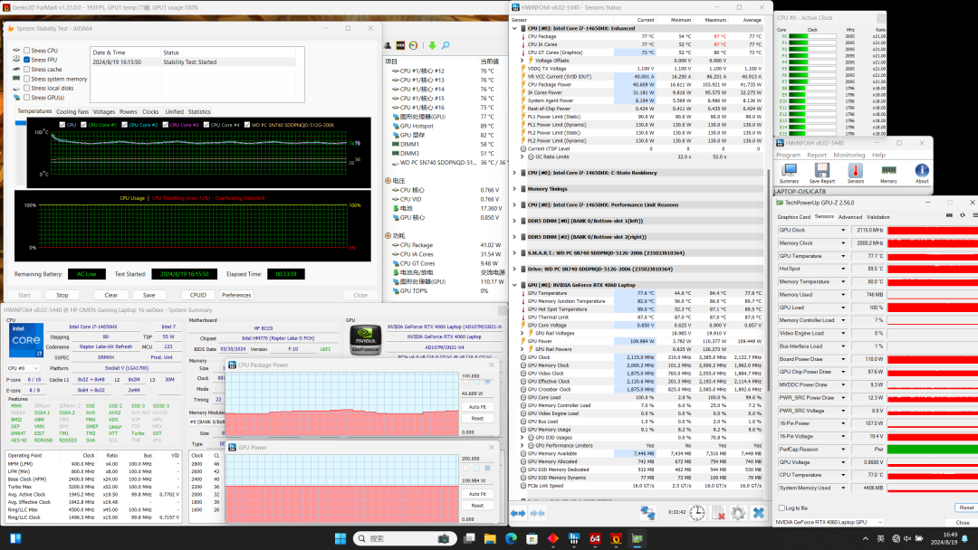
Task: Close sensors with blue X icon
Action: 757,513
